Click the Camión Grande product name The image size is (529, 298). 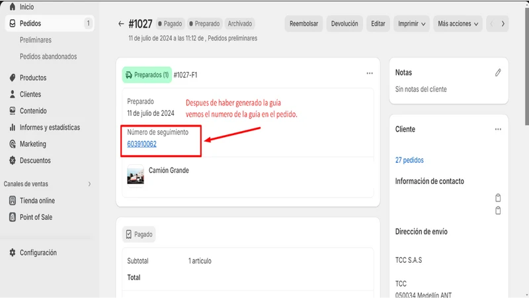(x=169, y=171)
